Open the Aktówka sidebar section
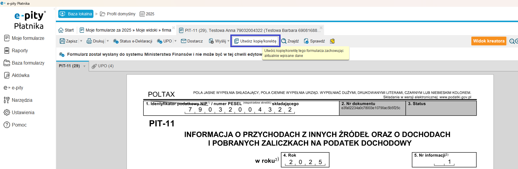 tap(20, 76)
